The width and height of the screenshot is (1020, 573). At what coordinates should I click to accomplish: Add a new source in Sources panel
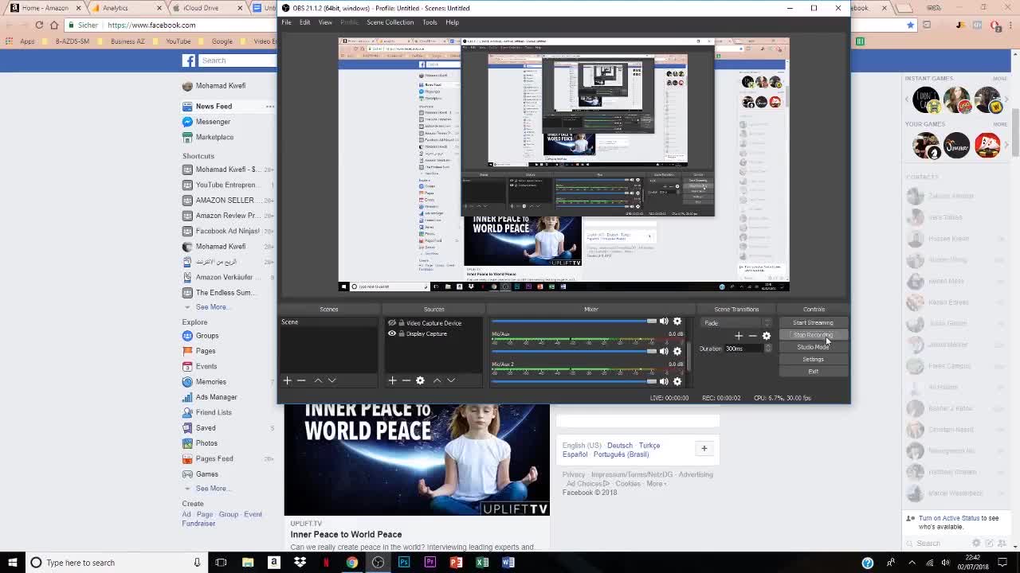pos(392,380)
